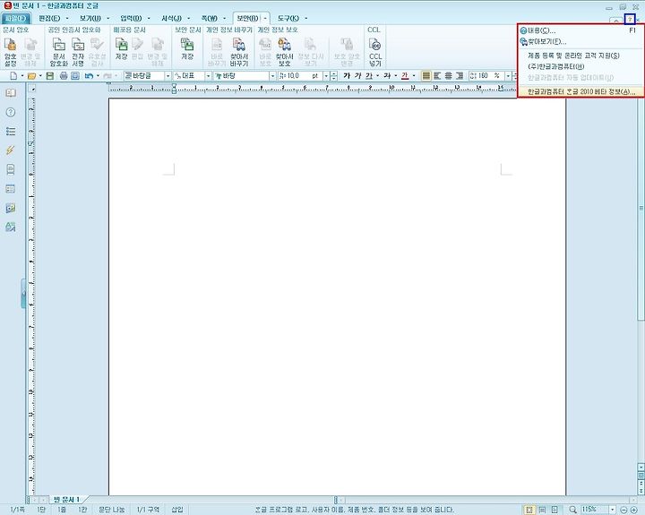Viewport: 645px width, 515px height.
Task: Click the red font color 가 swatch
Action: [405, 76]
